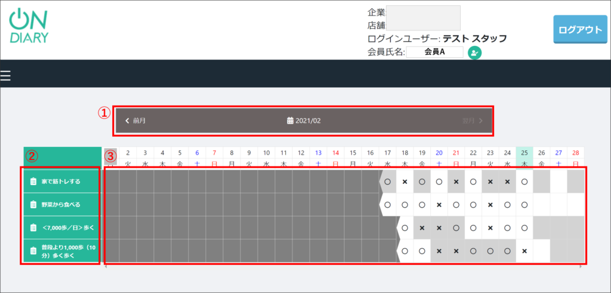Toggle 普段より1,000歩 mark on day 25
Screen dimensions: 611x293
point(524,251)
